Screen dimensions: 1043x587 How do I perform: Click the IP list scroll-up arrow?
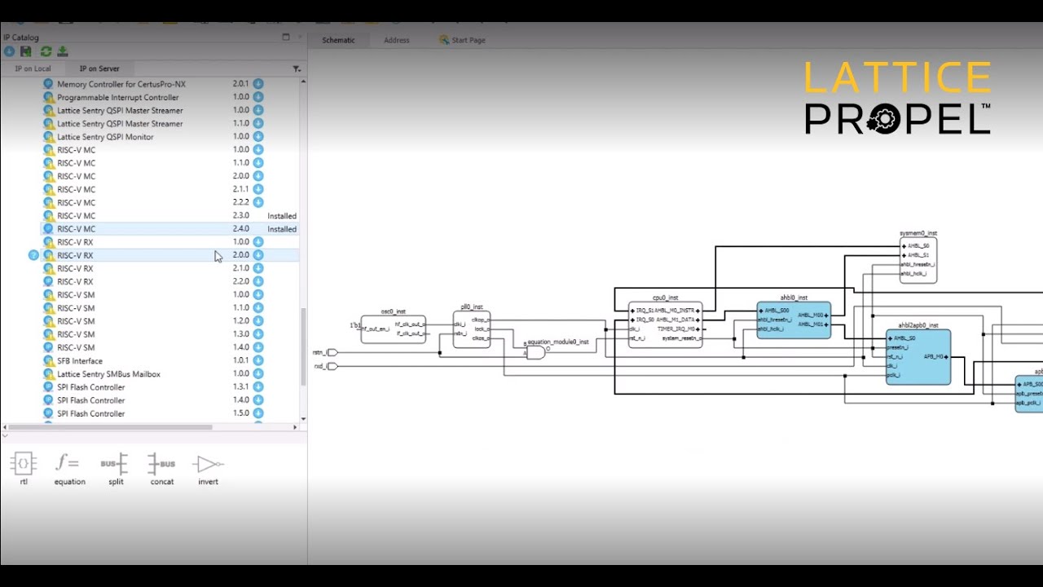(x=303, y=81)
